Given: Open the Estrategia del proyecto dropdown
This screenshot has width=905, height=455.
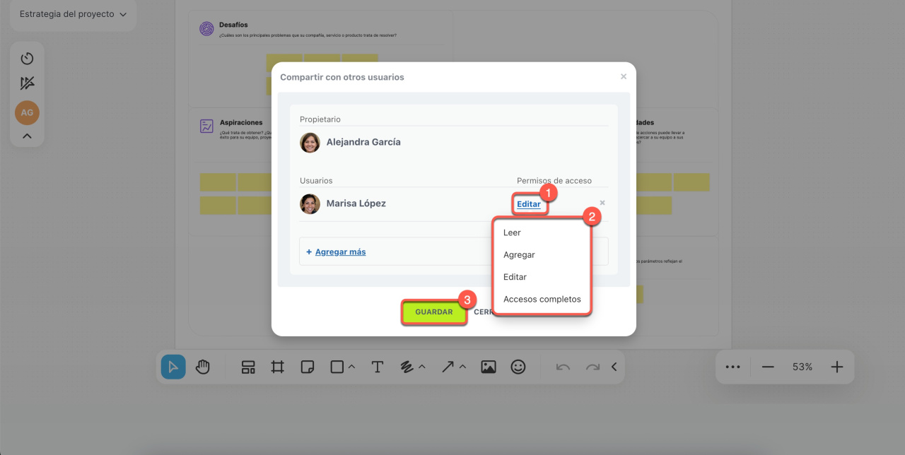Looking at the screenshot, I should click(x=73, y=14).
